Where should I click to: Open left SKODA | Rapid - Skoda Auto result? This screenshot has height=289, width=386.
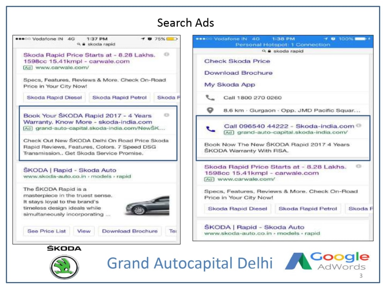69,170
